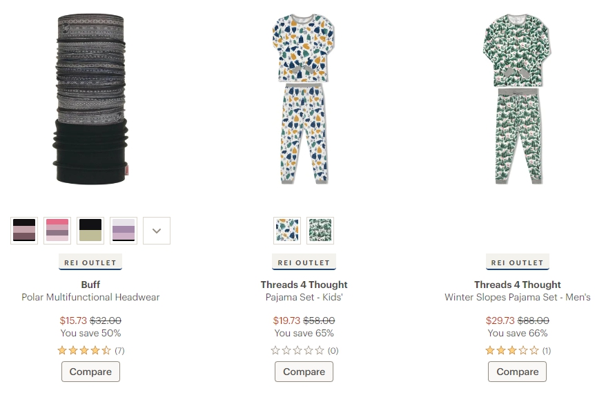
Task: View Buff headwear star rating reviews
Action: tap(90, 350)
